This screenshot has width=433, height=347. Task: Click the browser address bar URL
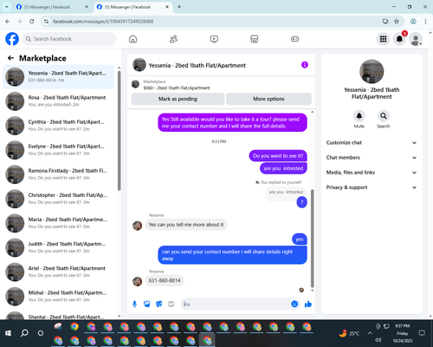tap(103, 22)
